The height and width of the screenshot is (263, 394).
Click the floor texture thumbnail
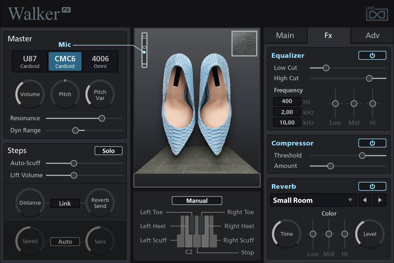pos(244,43)
